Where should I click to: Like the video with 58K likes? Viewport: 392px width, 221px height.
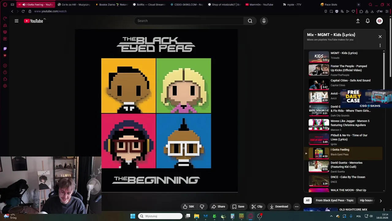click(189, 207)
